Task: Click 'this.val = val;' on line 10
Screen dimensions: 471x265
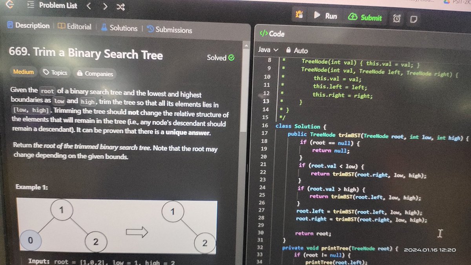Action: (x=338, y=78)
